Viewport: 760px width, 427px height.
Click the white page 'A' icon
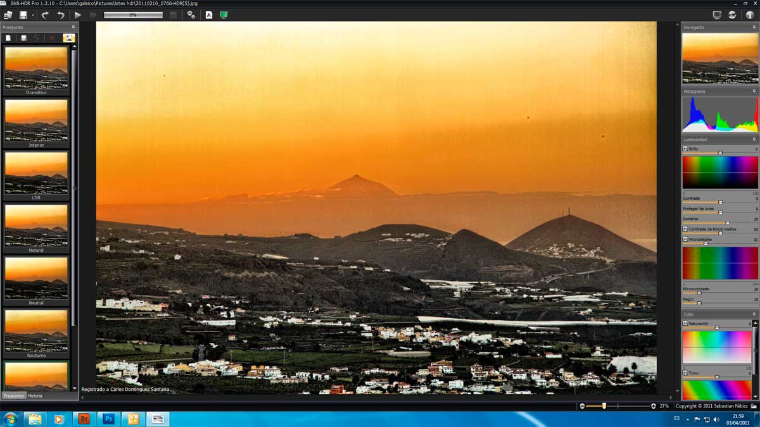[209, 15]
